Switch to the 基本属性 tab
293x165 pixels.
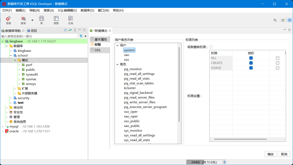point(100,39)
